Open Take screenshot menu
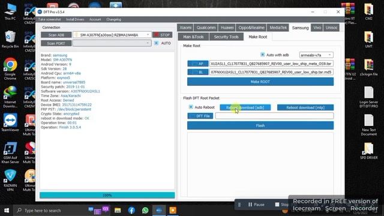The image size is (384, 216). 49,19
